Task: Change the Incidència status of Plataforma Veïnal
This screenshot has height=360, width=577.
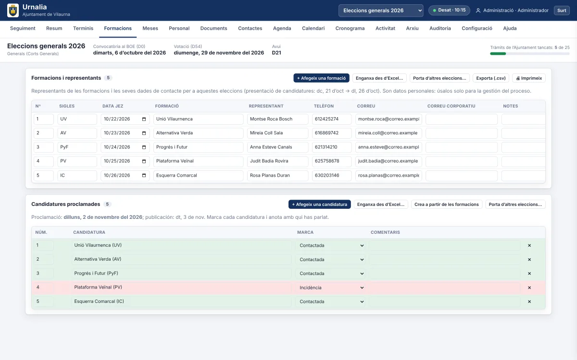Action: pos(332,288)
